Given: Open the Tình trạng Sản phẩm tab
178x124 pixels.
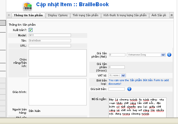Looking at the screenshot, I should tap(85, 15).
